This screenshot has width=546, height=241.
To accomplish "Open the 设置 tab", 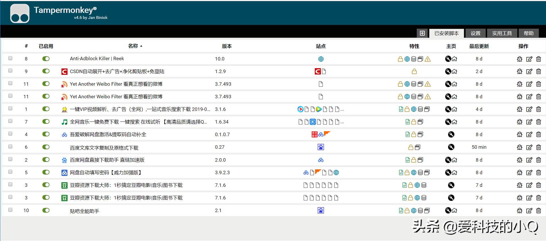I will point(476,33).
